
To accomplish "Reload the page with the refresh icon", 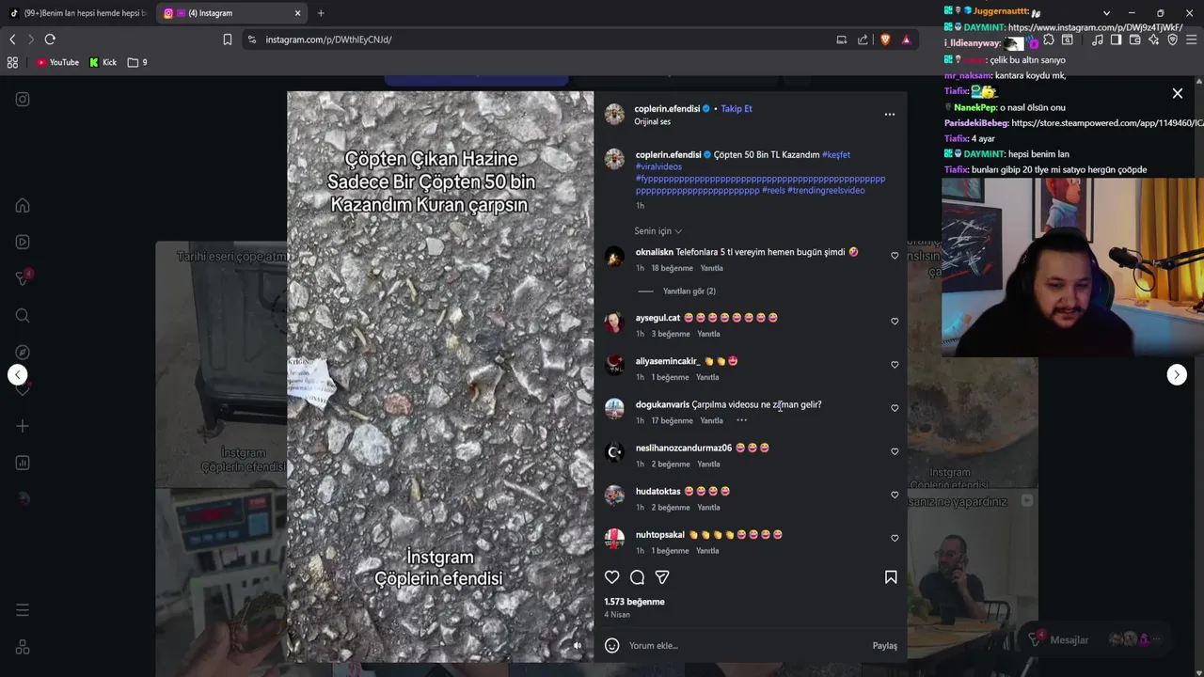I will pyautogui.click(x=50, y=39).
